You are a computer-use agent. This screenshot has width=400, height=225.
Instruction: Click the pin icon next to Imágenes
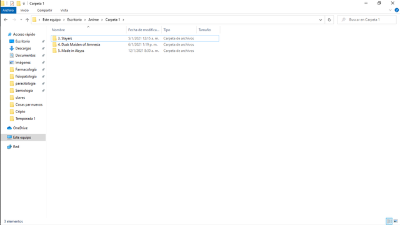(43, 62)
